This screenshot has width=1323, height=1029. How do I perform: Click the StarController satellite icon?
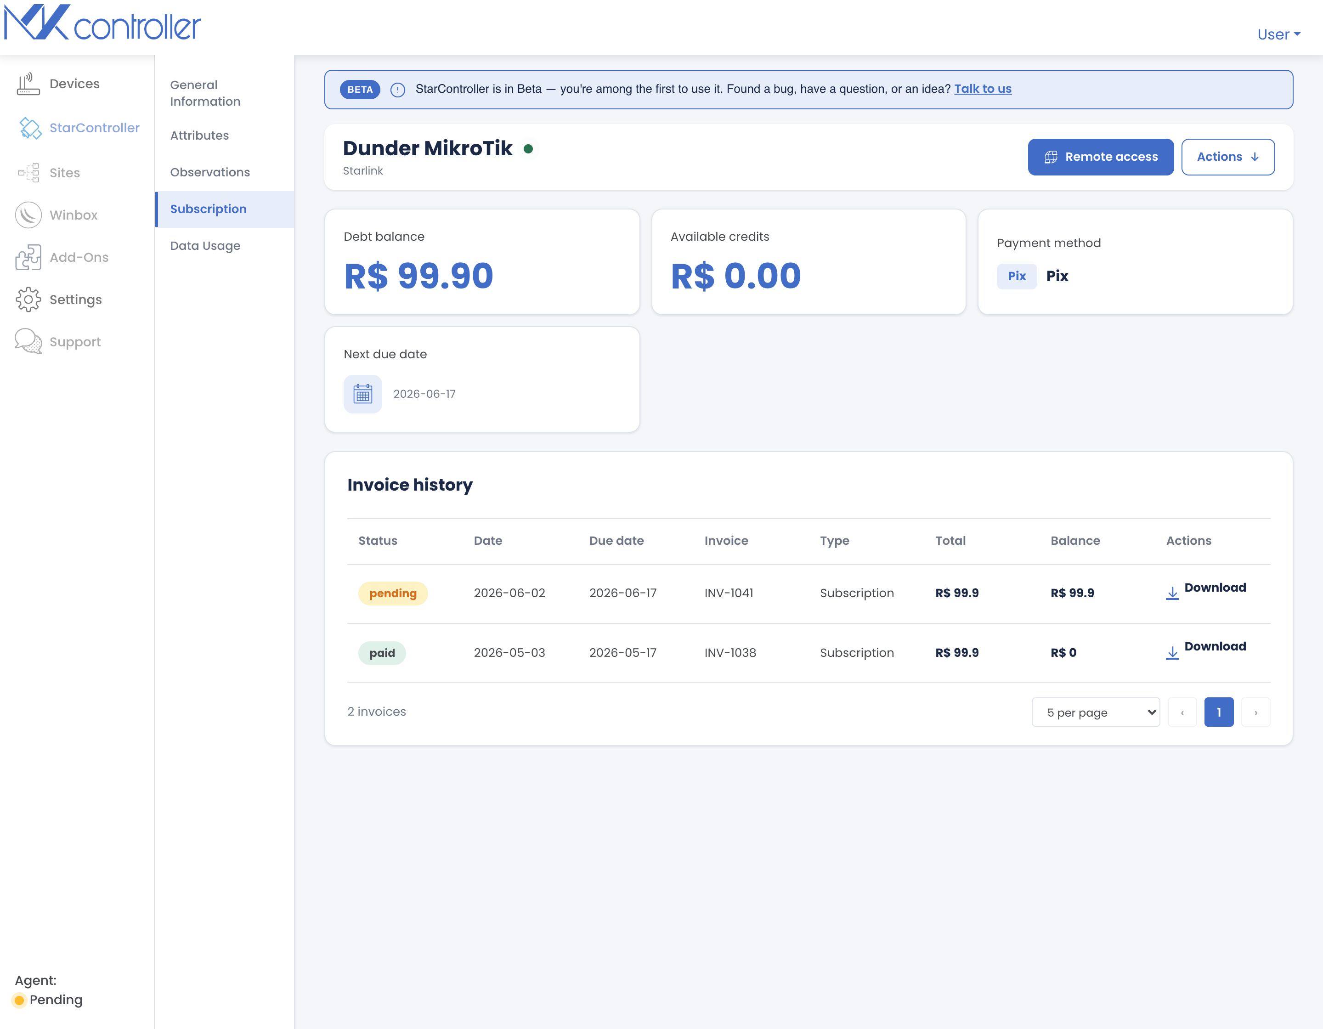pyautogui.click(x=30, y=128)
